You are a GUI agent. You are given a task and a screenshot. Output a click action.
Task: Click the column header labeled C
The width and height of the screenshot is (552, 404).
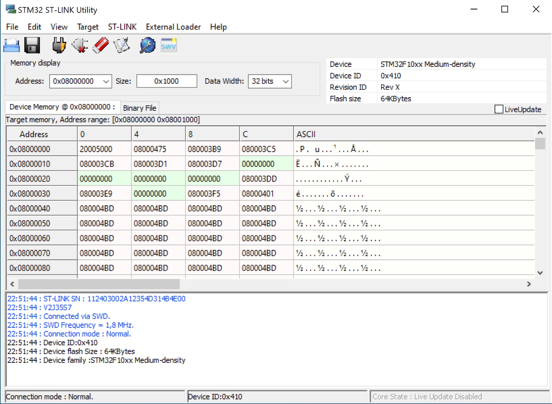tap(267, 134)
